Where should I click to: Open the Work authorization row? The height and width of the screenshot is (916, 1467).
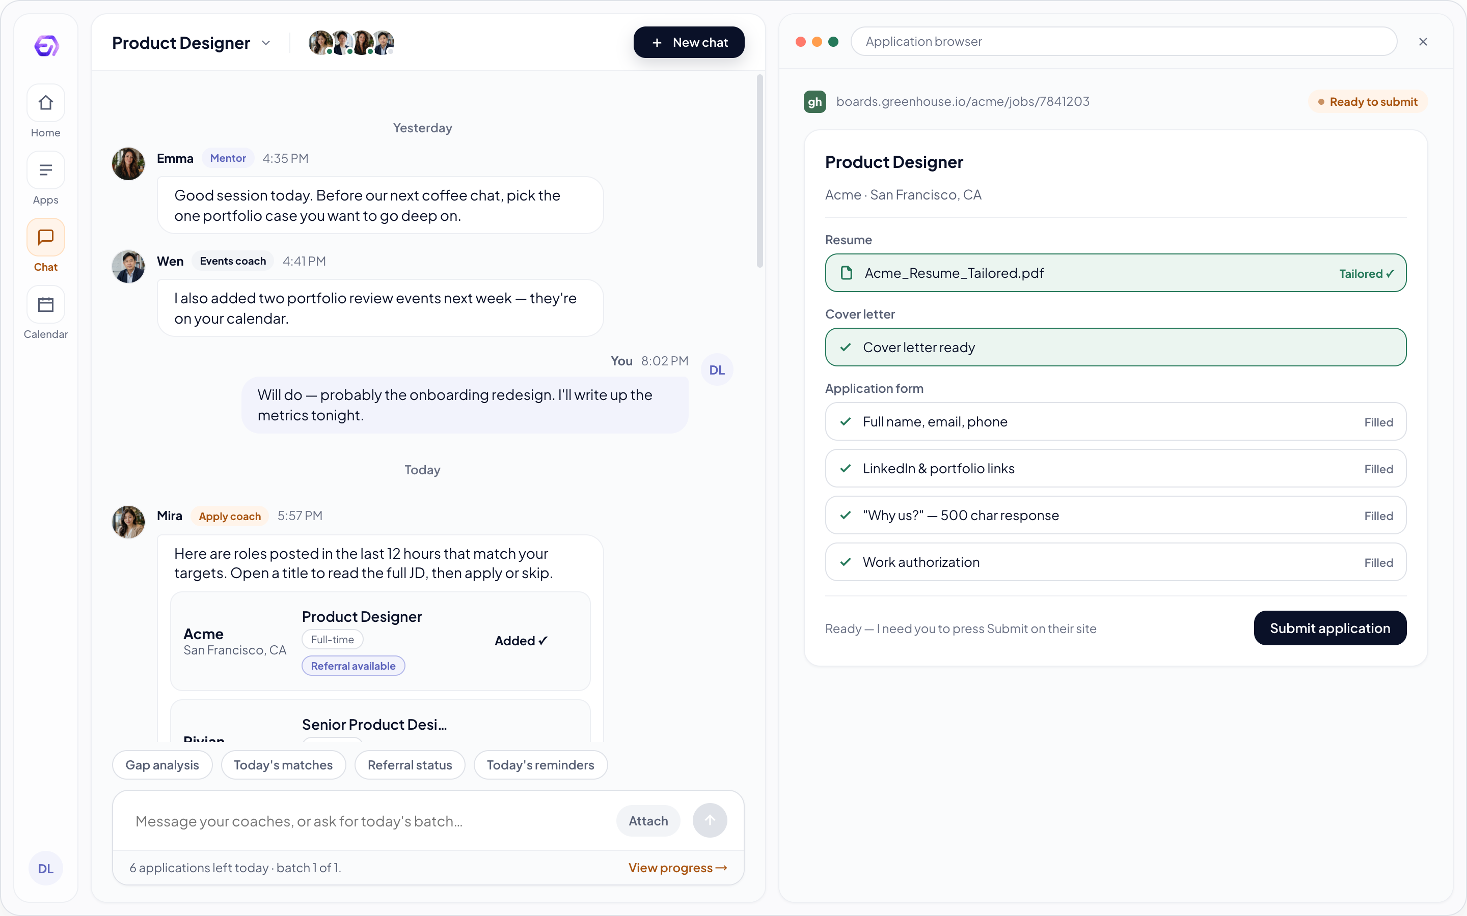pos(1116,562)
